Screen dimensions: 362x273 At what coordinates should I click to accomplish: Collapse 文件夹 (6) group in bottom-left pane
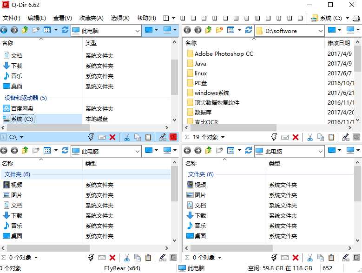[18, 174]
